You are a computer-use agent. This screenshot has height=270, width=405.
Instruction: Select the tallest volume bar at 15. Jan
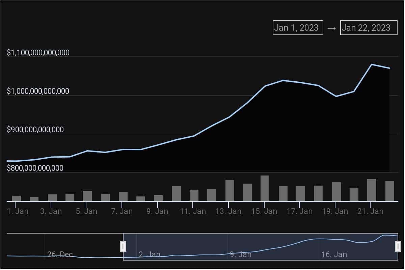coord(265,188)
